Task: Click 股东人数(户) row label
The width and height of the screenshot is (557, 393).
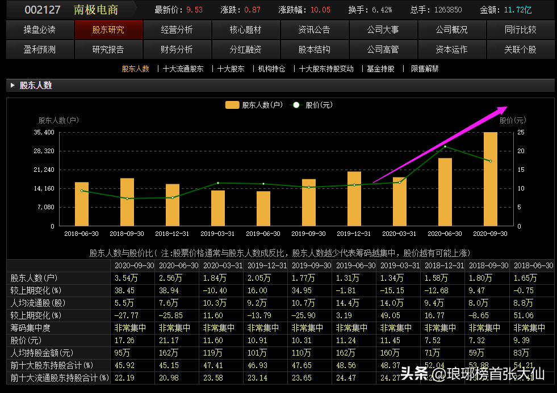Action: (34, 278)
